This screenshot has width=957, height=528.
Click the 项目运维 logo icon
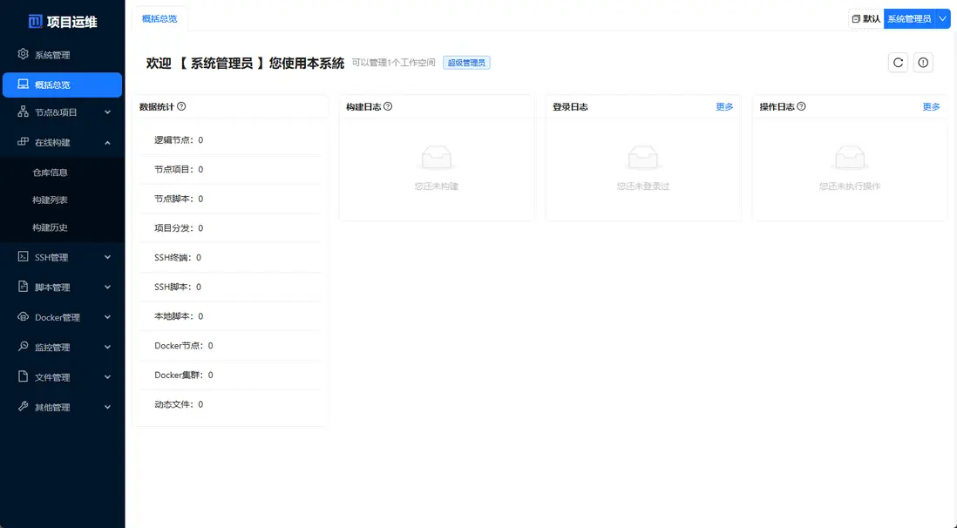pos(36,22)
